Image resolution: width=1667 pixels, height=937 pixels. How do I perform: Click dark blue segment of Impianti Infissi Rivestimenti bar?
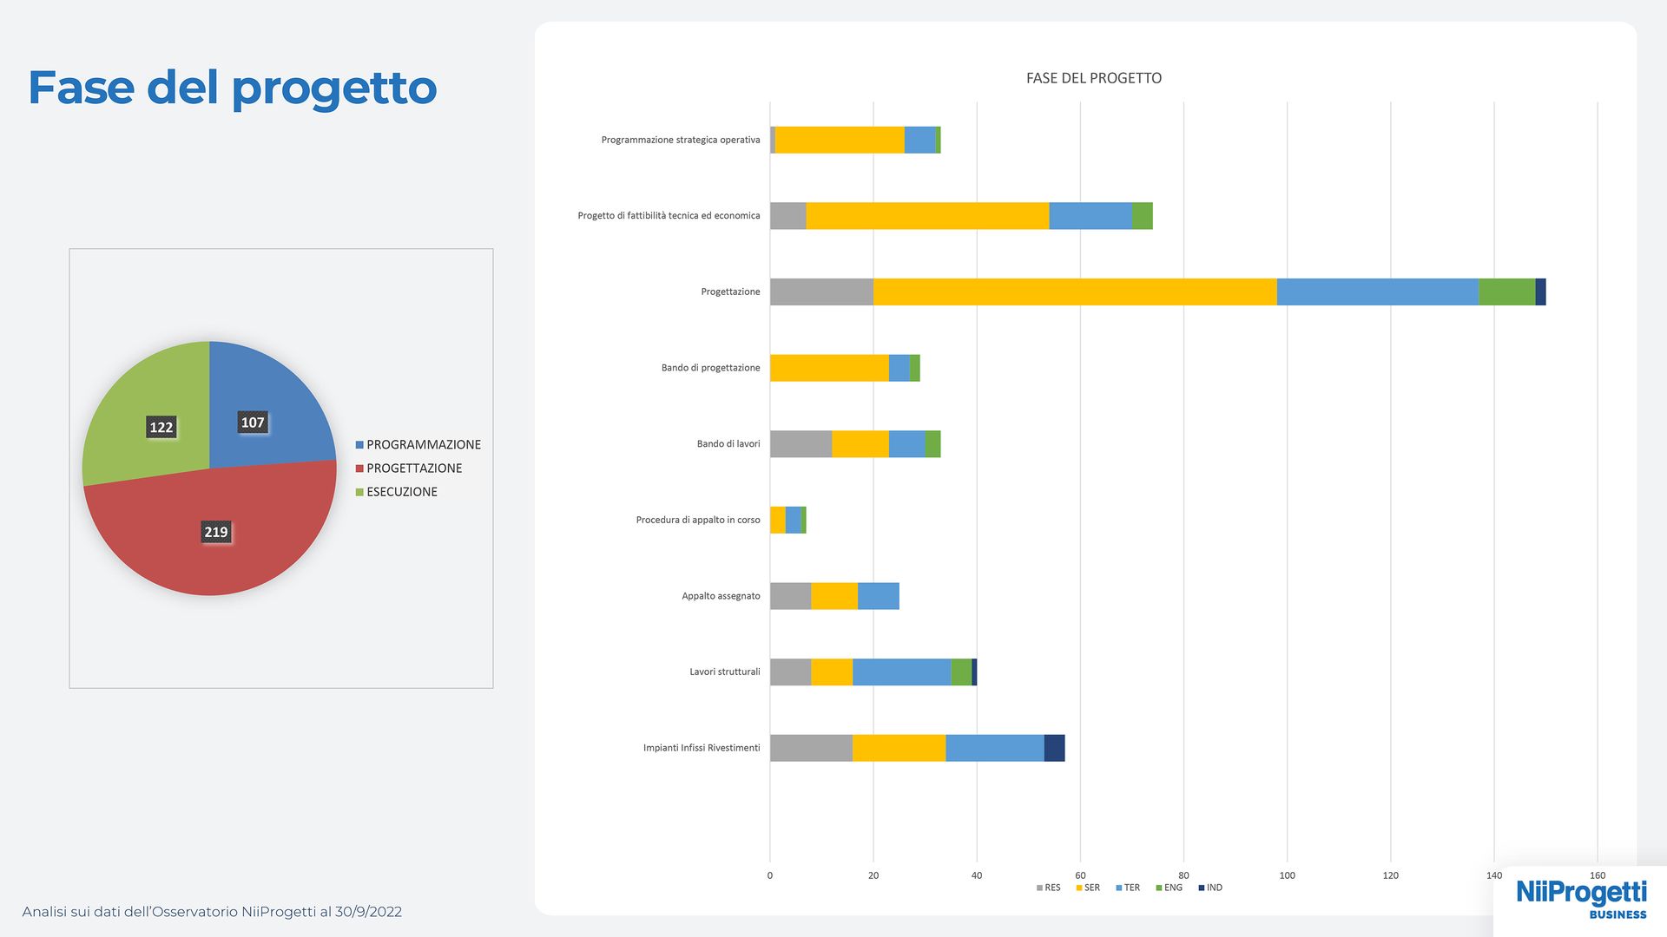(x=1054, y=748)
